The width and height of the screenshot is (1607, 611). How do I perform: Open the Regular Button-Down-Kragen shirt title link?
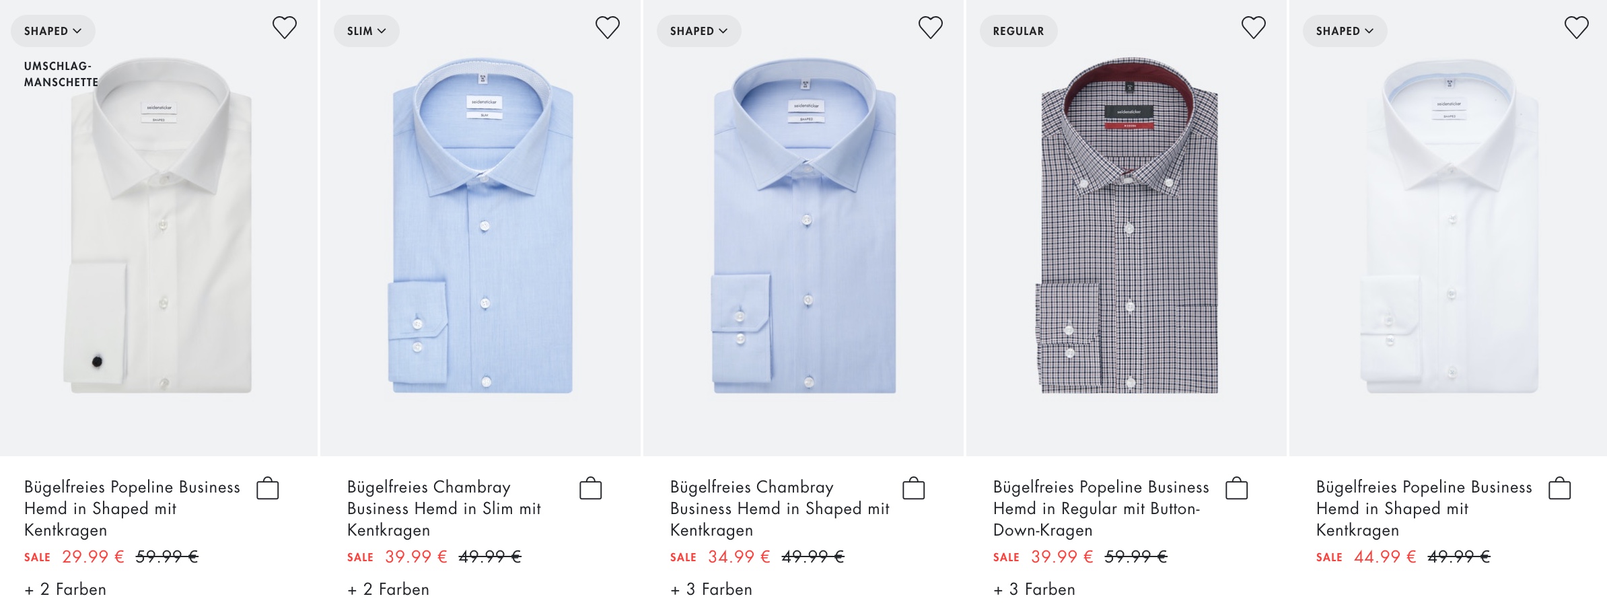1100,508
